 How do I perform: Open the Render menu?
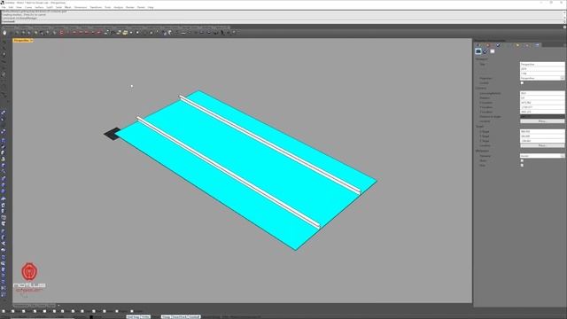[x=130, y=7]
